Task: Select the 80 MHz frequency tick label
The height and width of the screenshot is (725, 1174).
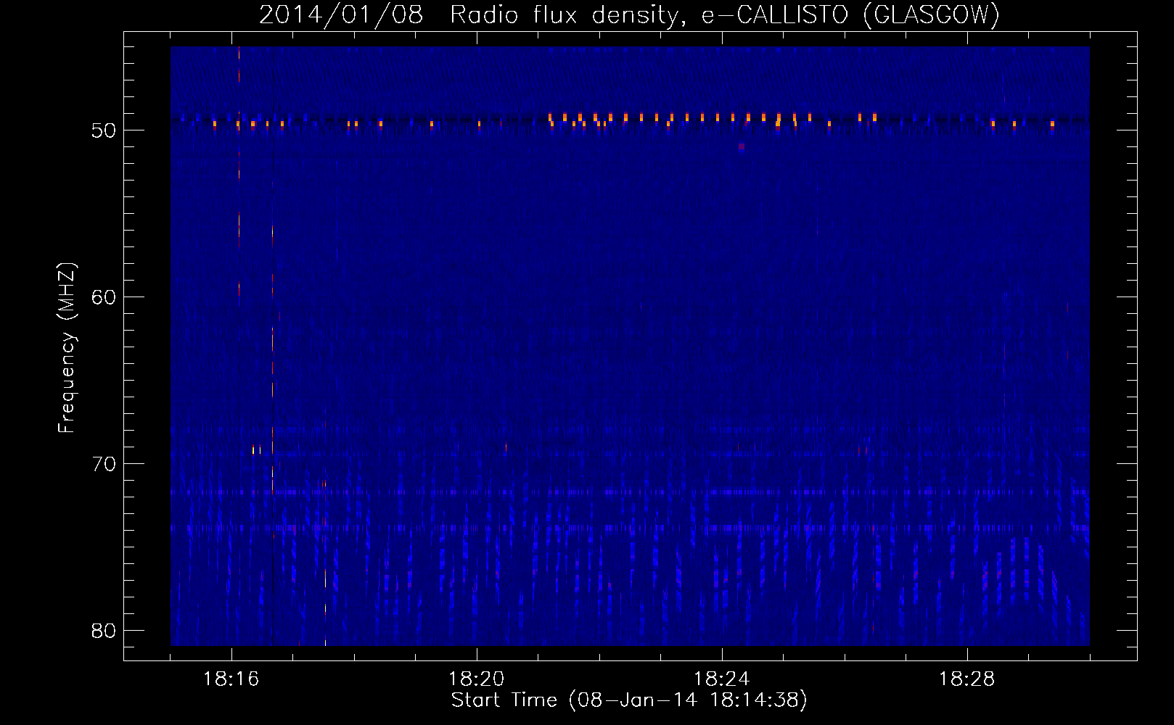Action: pyautogui.click(x=104, y=631)
